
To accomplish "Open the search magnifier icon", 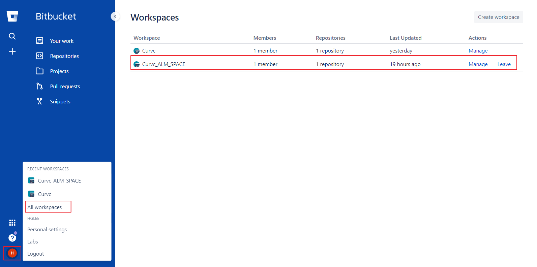I will click(12, 36).
